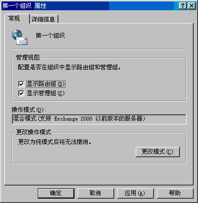198x203 pixels.
Task: Close the dialog with the X button
Action: coord(191,6)
